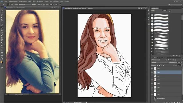Select the Rectangle shape tool

coord(2,53)
